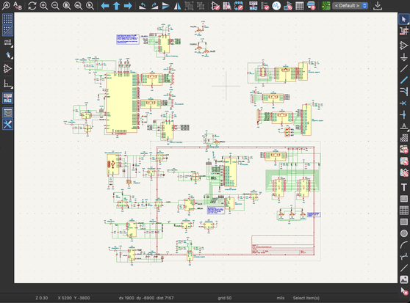The height and width of the screenshot is (303, 410).
Task: Toggle hidden pins display
Action: point(7,69)
